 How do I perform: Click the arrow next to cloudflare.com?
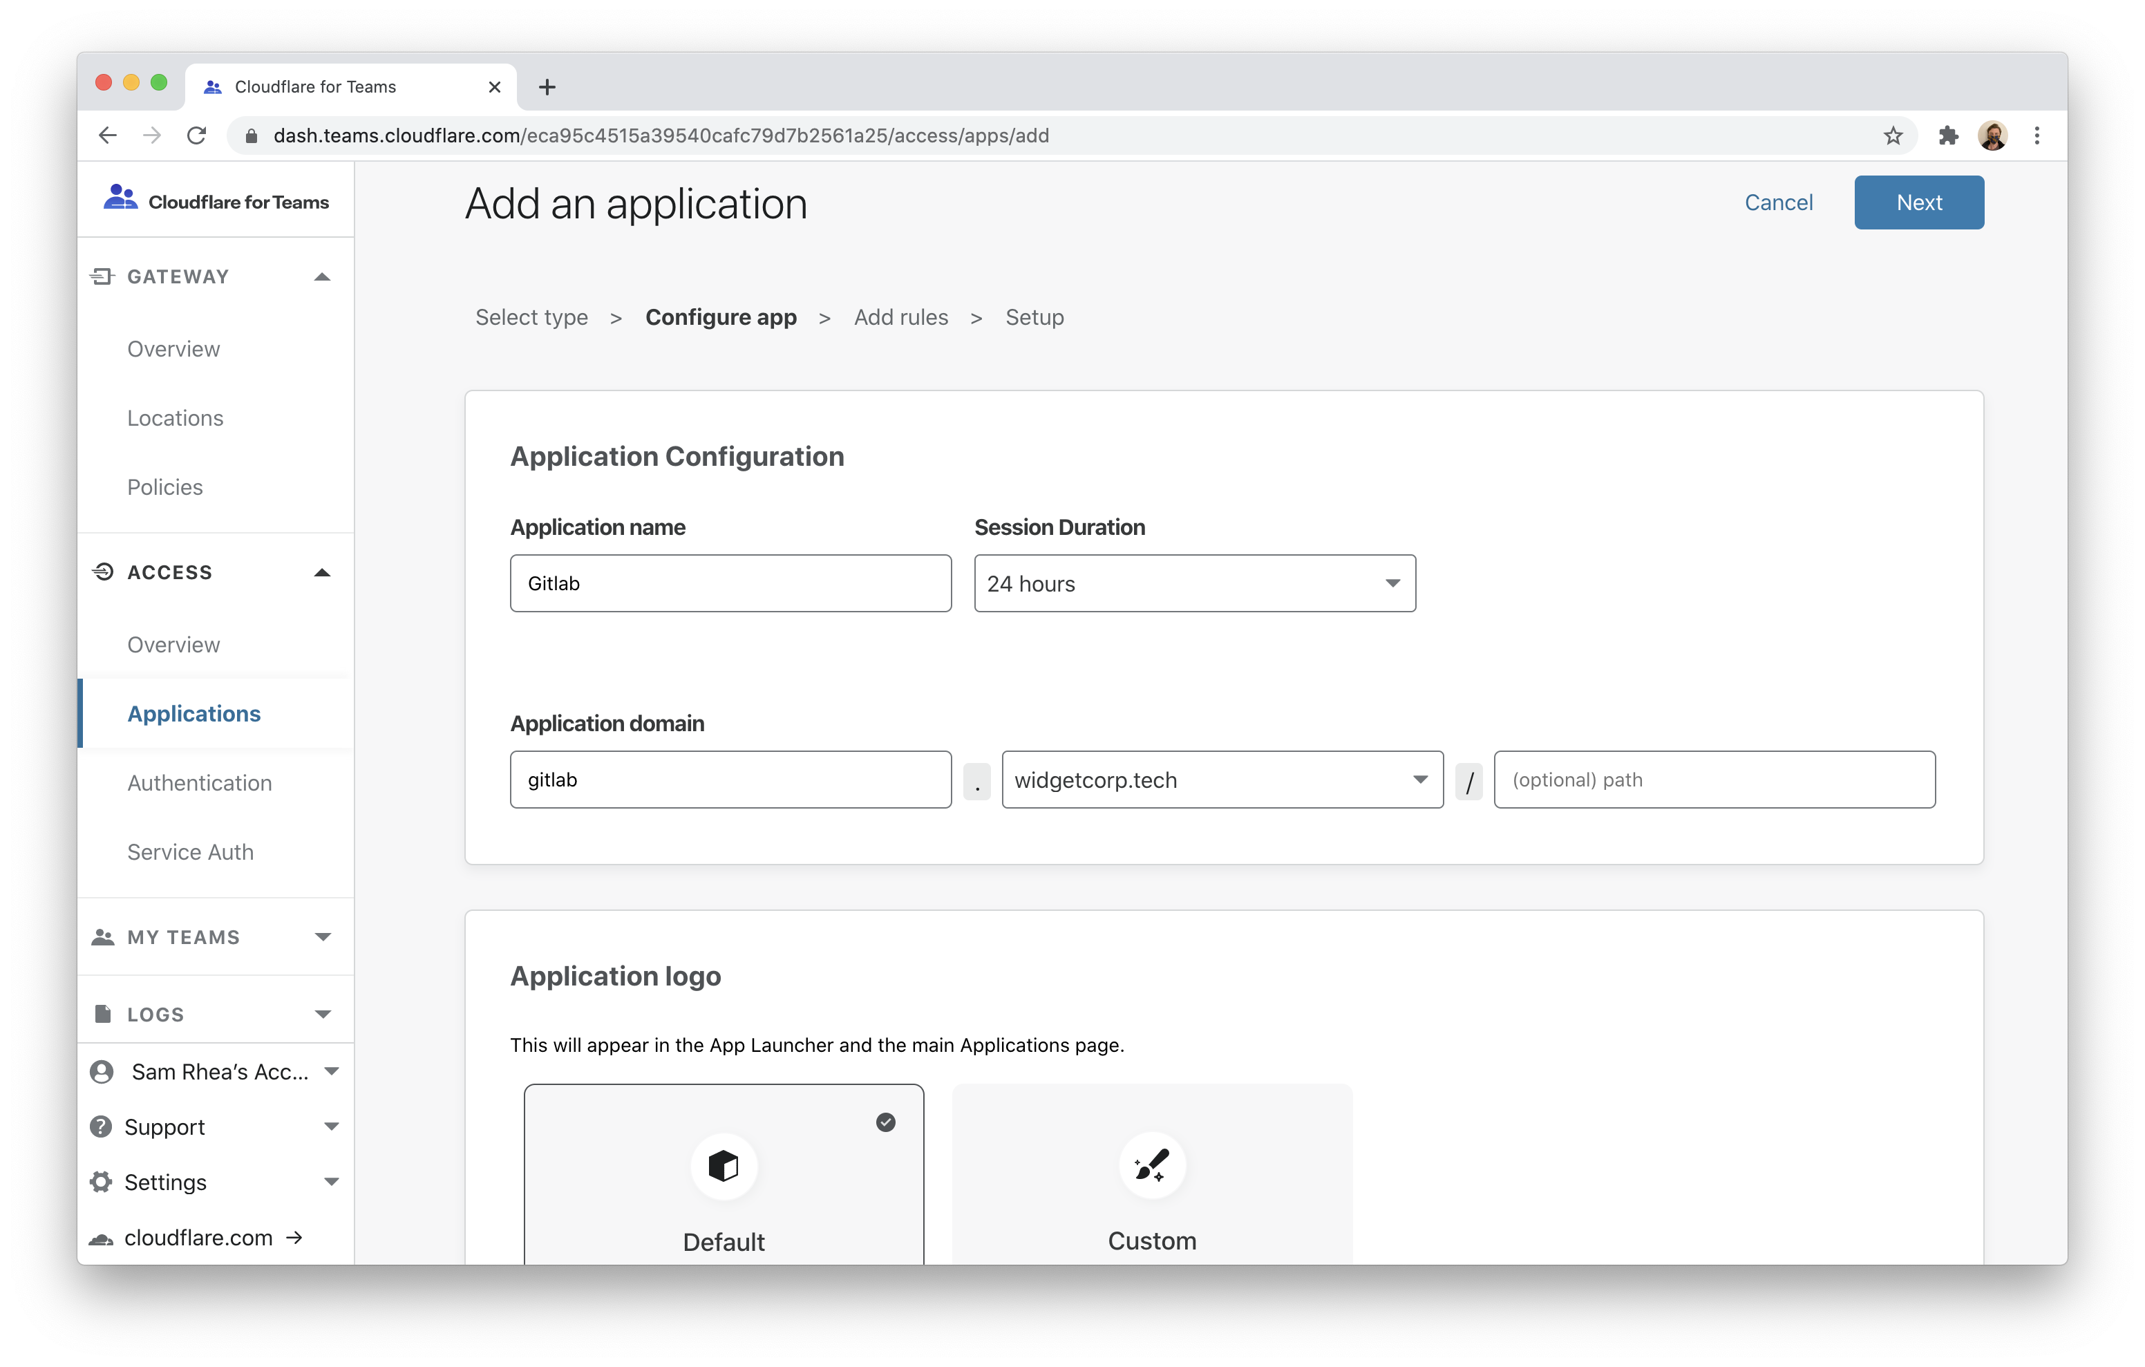(293, 1237)
